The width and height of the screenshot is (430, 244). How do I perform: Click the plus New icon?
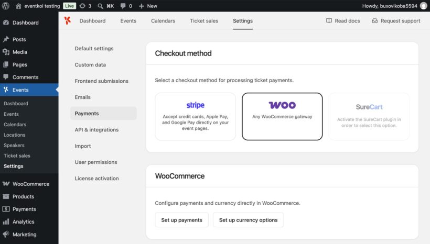click(141, 6)
